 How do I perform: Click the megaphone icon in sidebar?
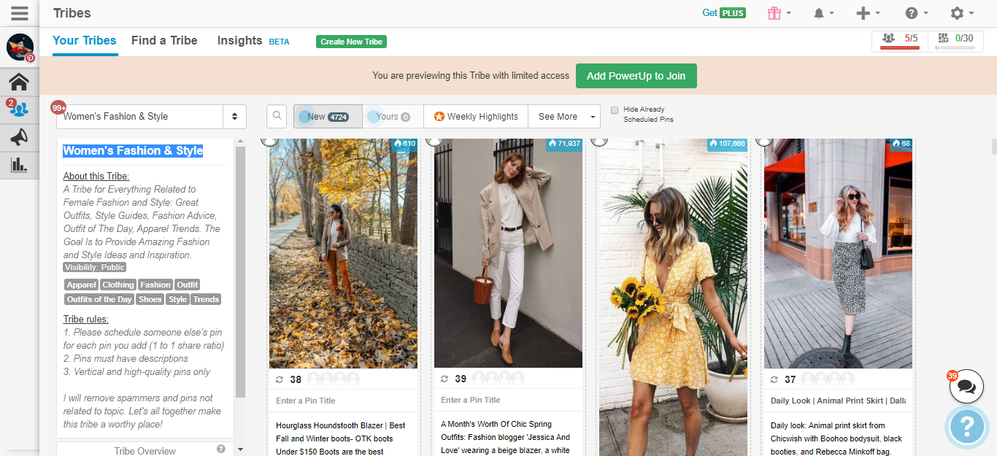point(19,137)
